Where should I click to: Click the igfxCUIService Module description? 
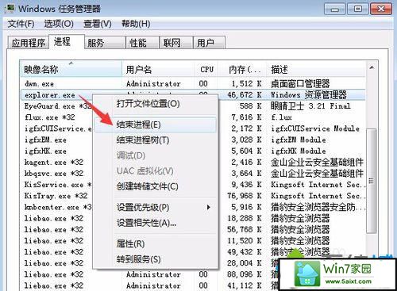coord(315,128)
